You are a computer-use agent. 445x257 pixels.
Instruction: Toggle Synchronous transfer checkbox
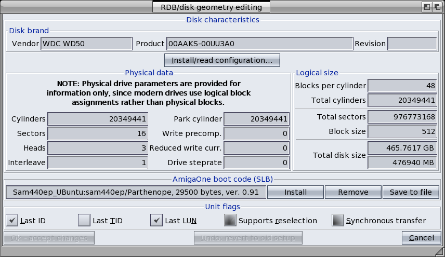[x=338, y=221]
